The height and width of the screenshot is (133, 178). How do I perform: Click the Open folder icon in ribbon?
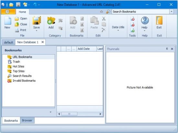17,19
